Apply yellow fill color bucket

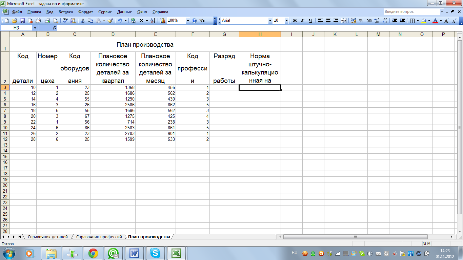coord(424,21)
